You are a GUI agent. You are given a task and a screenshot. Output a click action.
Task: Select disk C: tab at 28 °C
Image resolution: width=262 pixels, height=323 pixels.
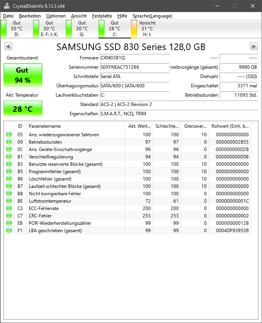click(x=115, y=29)
